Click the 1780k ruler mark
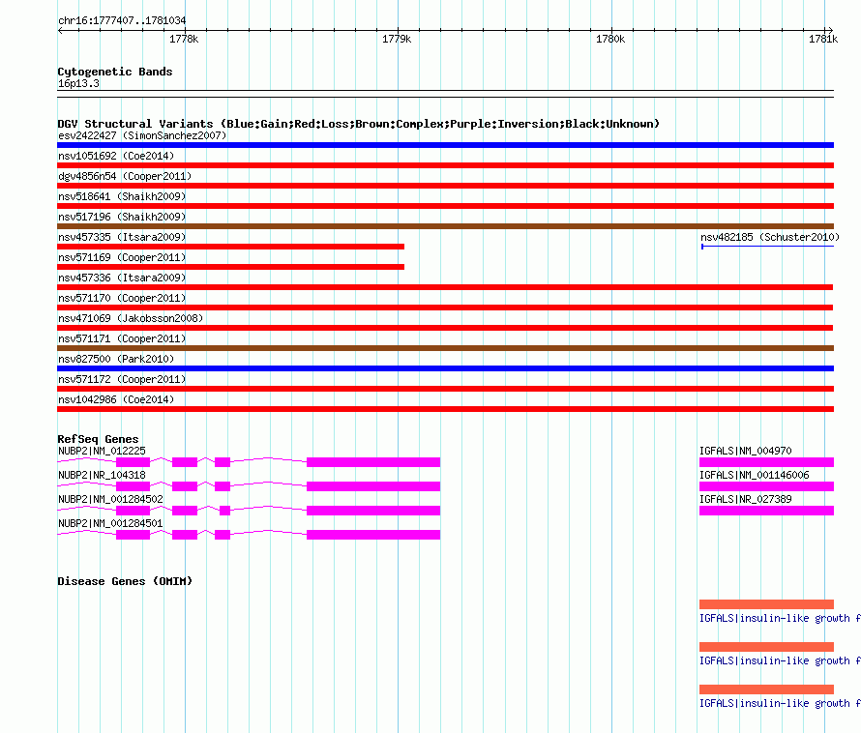Image resolution: width=861 pixels, height=733 pixels. coord(610,39)
